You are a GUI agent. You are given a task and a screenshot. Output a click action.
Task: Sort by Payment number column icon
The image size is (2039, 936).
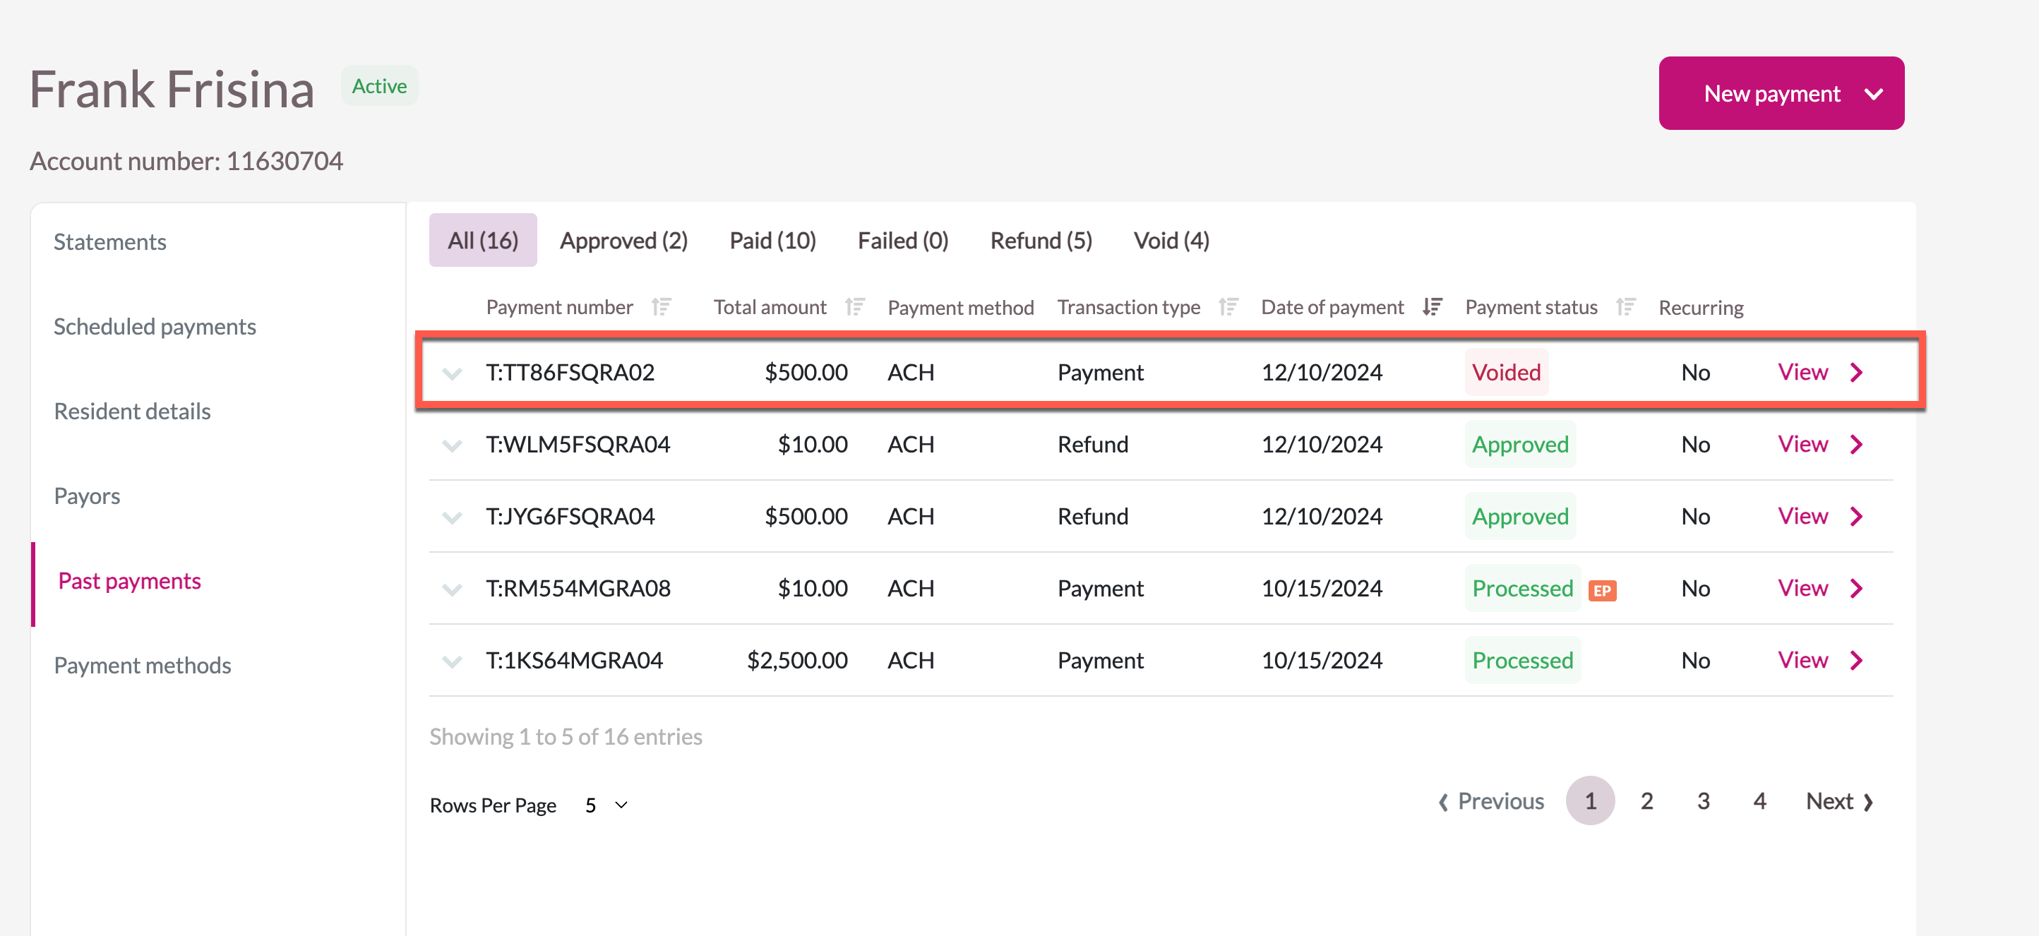[661, 307]
